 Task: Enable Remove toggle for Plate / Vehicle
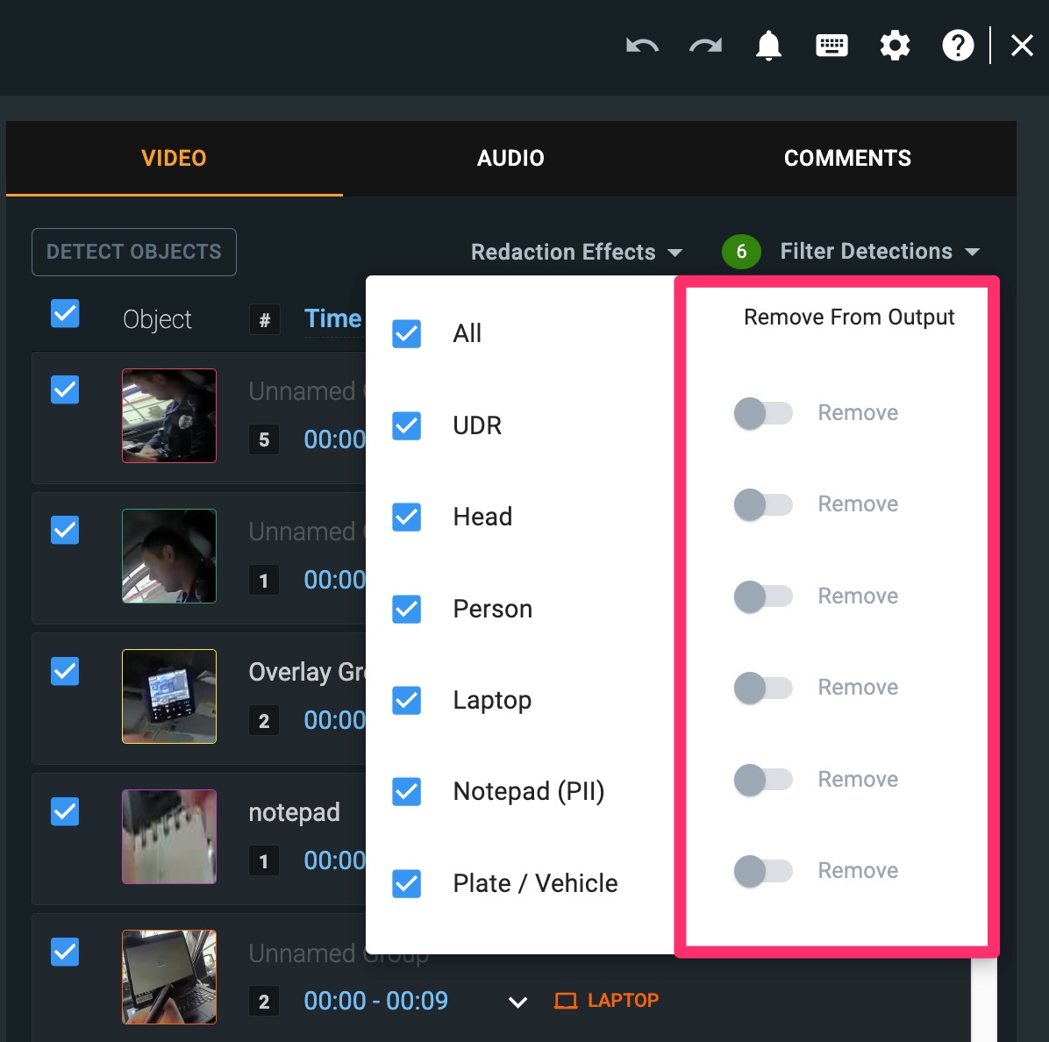click(x=763, y=871)
